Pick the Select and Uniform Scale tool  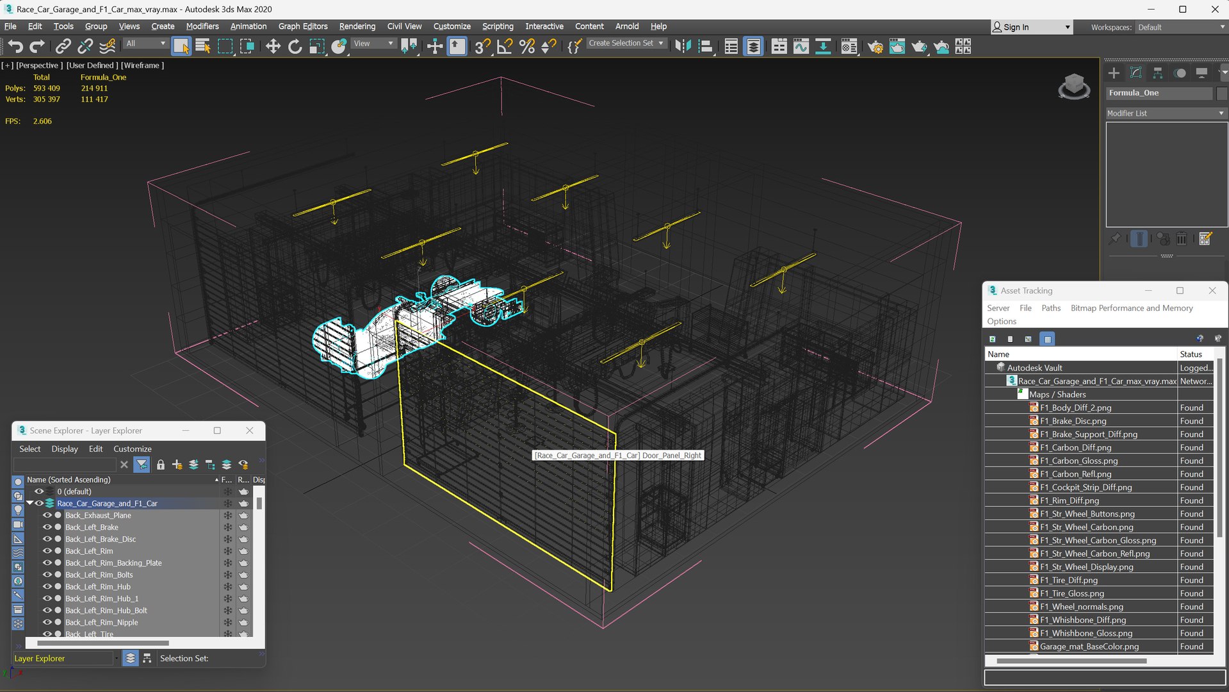point(317,46)
